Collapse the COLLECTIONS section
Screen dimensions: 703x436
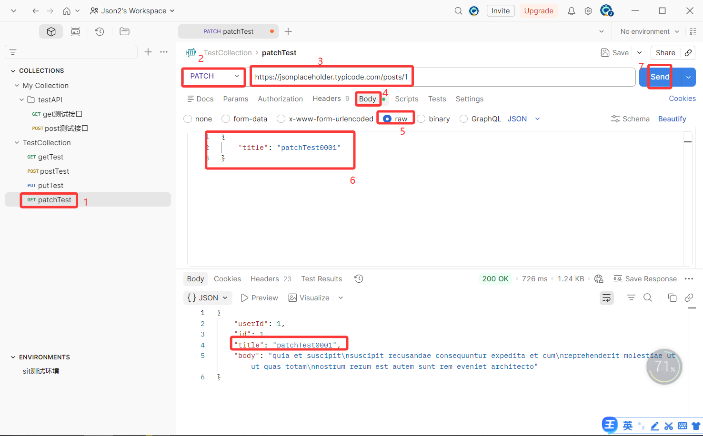[13, 71]
